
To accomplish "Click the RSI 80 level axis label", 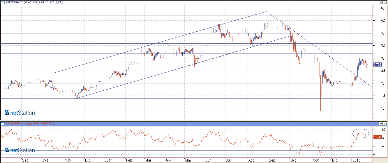I will coord(384,130).
